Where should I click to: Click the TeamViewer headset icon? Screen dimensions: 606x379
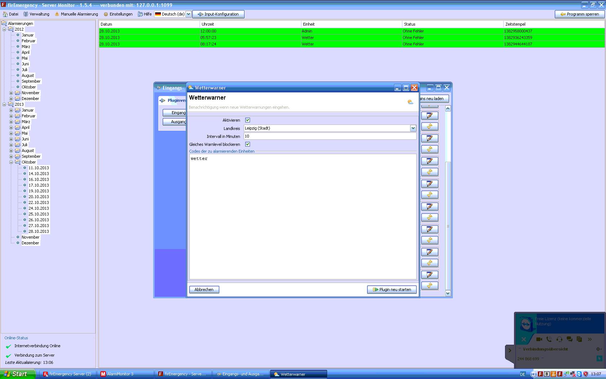coord(559,339)
